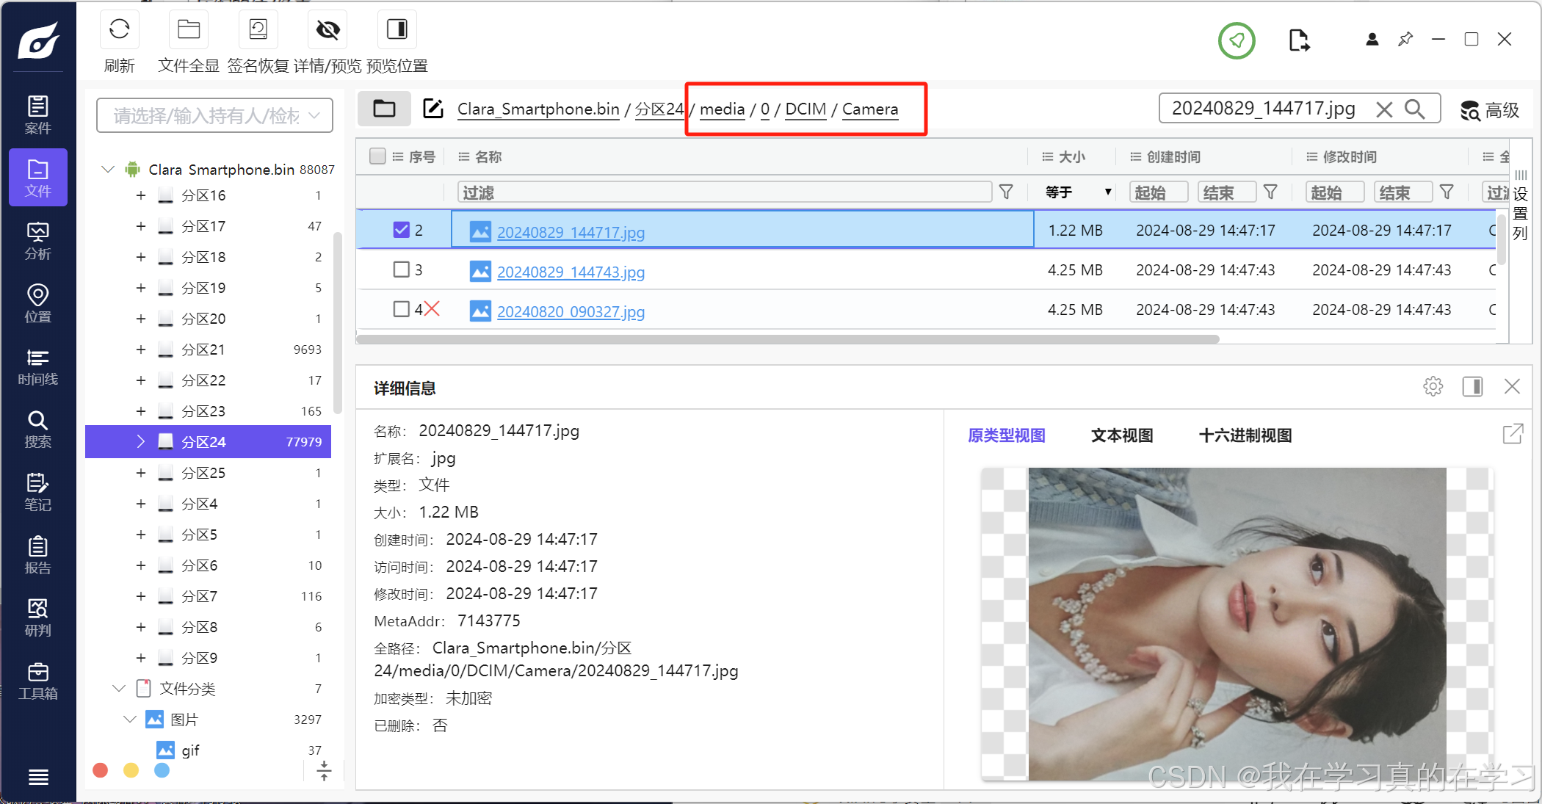Viewport: 1542px width, 804px height.
Task: Open the 时间线 timeline sidebar section
Action: coord(37,366)
